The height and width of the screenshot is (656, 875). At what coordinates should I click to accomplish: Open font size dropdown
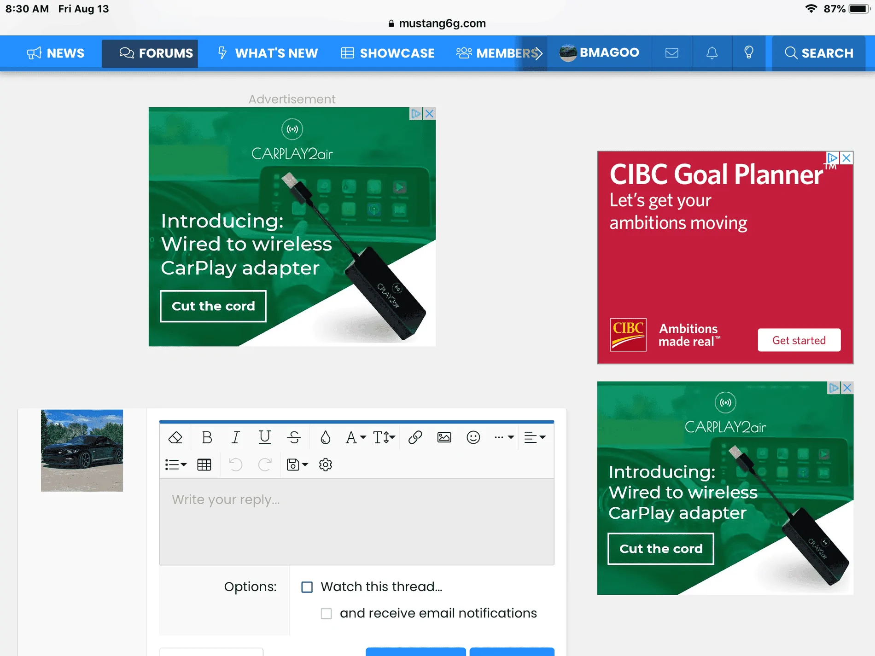384,437
